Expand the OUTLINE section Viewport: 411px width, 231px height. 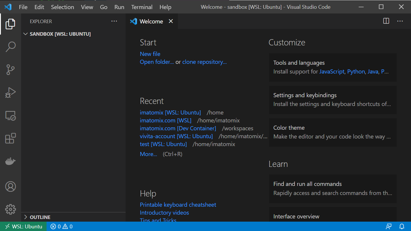click(73, 217)
